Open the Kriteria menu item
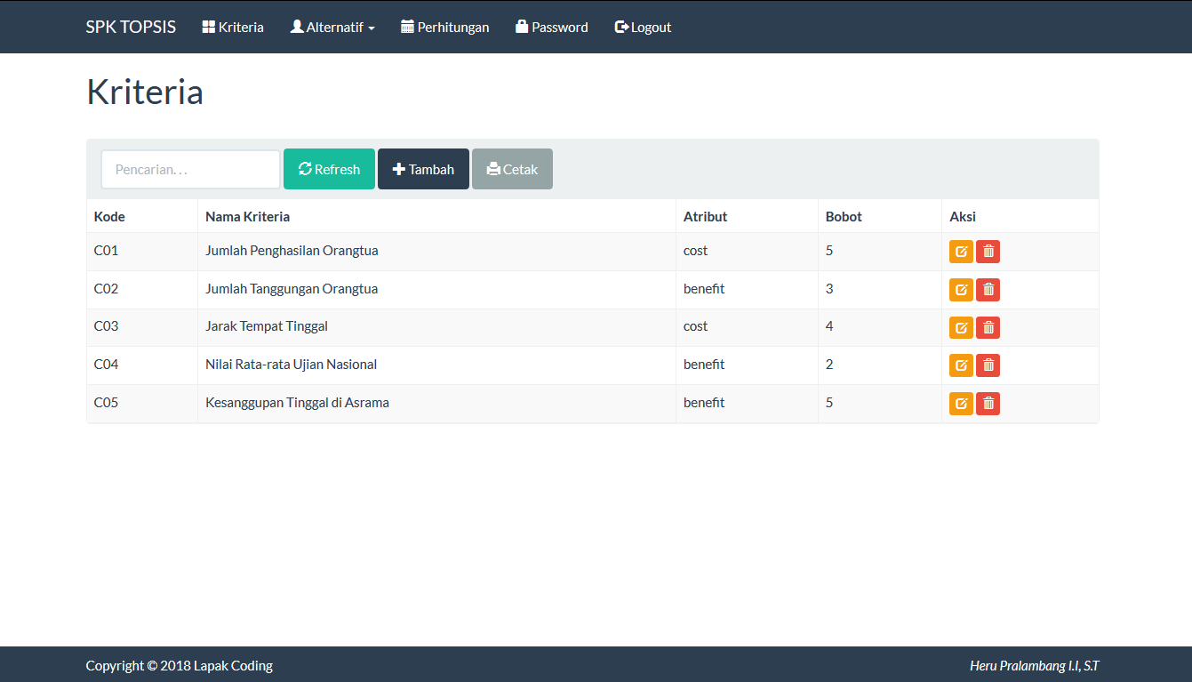Viewport: 1192px width, 682px height. coord(233,28)
